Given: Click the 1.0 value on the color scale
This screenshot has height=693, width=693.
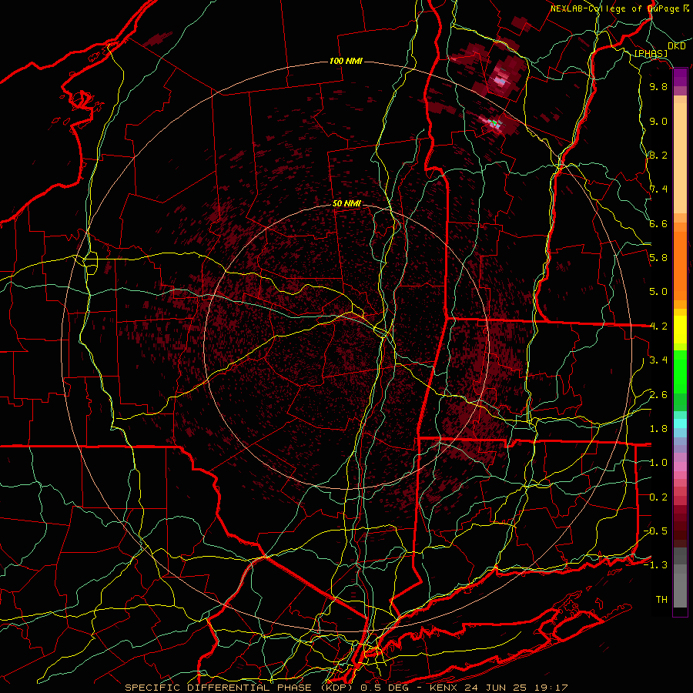Looking at the screenshot, I should pyautogui.click(x=658, y=463).
